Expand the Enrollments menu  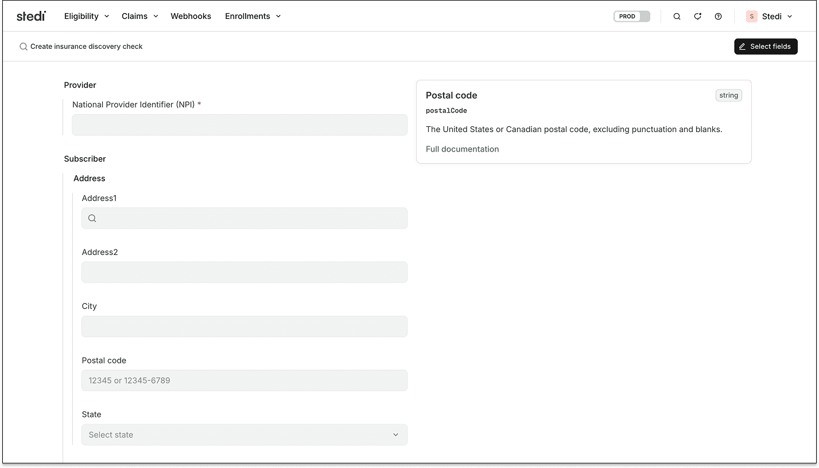[253, 16]
